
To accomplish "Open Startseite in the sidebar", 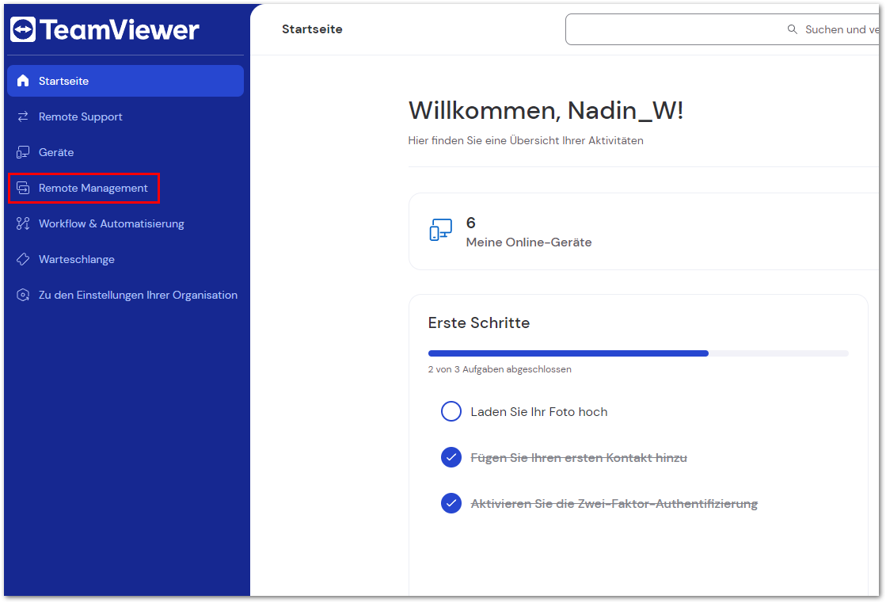I will click(x=125, y=81).
